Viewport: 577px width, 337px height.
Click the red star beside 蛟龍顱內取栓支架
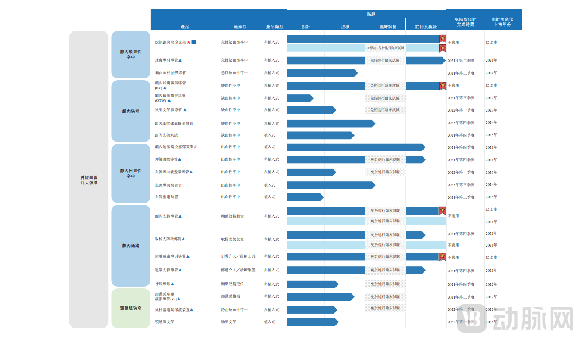pyautogui.click(x=189, y=42)
